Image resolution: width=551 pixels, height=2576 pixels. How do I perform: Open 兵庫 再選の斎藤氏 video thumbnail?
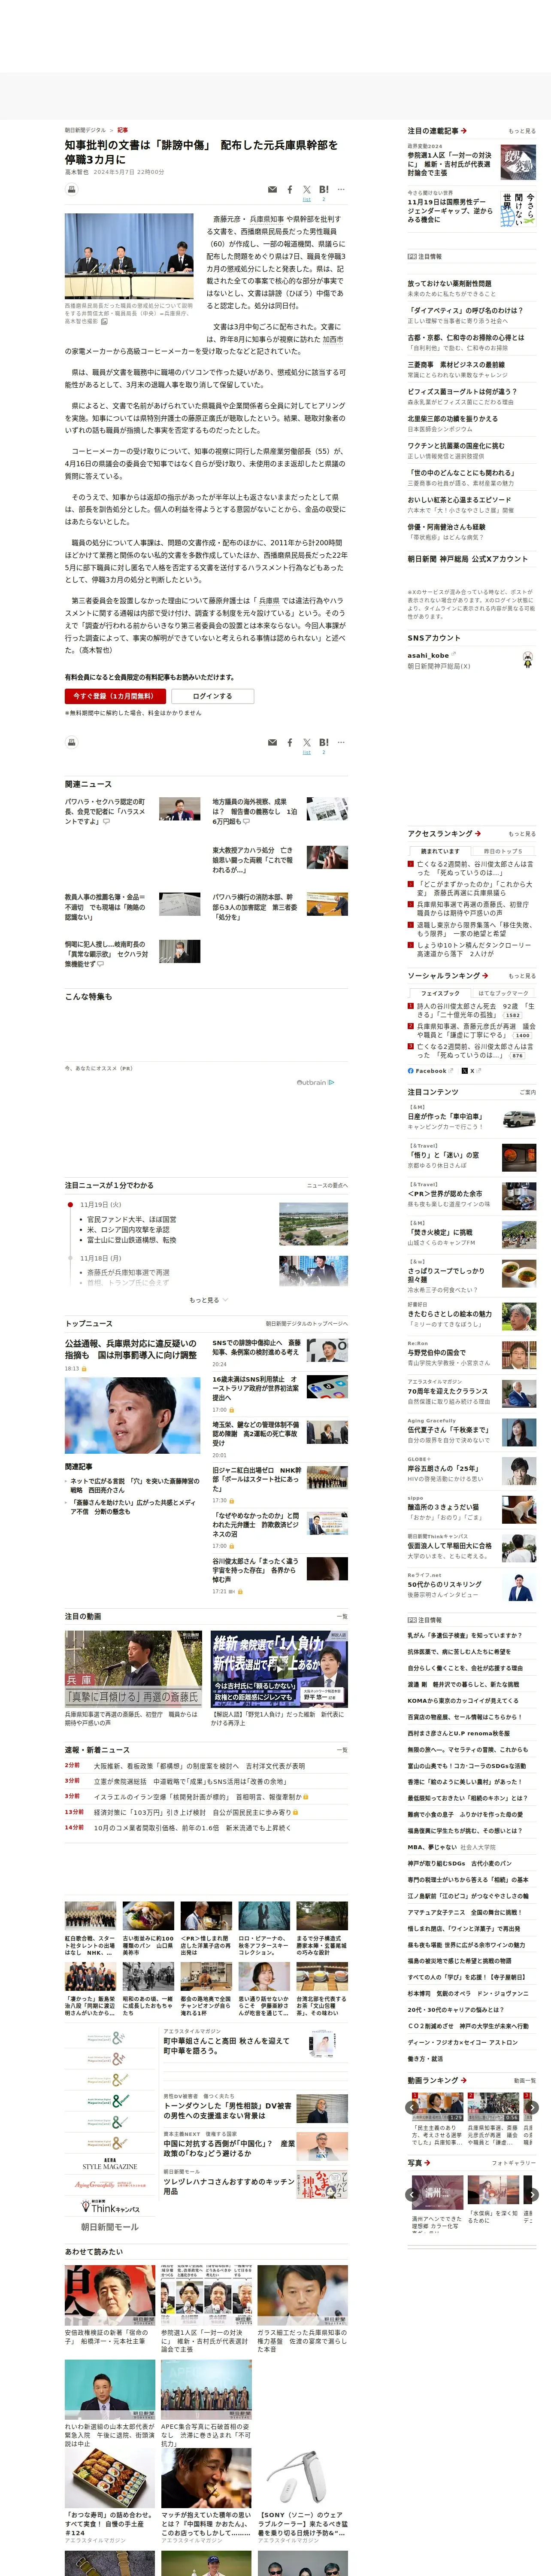pos(133,1668)
